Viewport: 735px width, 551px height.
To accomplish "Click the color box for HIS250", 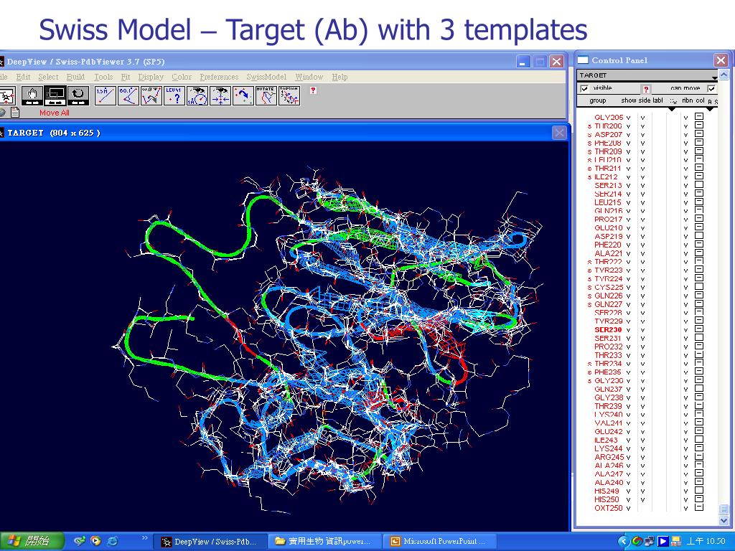I will [x=699, y=499].
